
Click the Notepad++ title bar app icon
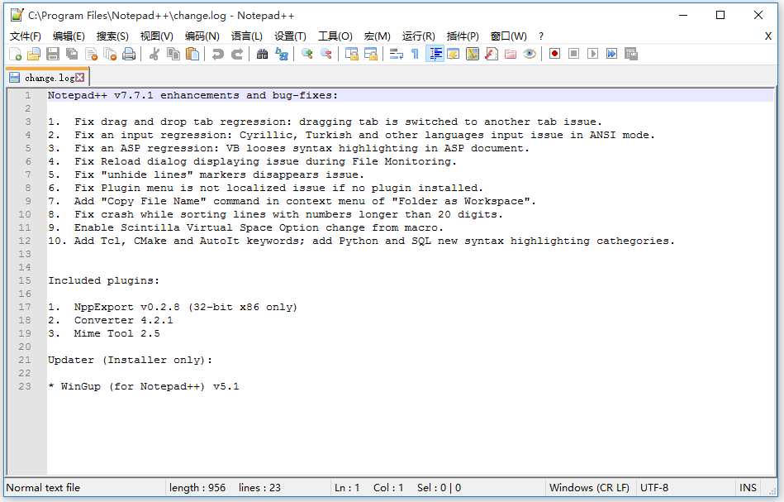[17, 15]
